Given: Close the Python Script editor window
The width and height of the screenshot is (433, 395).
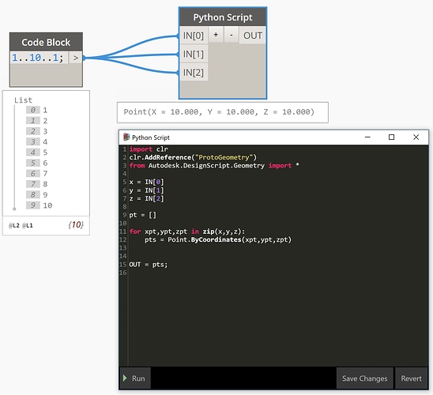Looking at the screenshot, I should 416,137.
